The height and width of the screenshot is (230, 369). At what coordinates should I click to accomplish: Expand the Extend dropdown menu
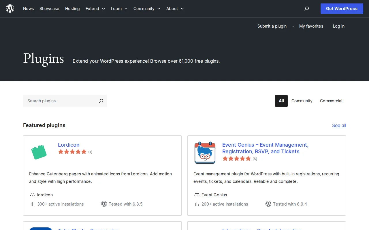[x=95, y=9]
